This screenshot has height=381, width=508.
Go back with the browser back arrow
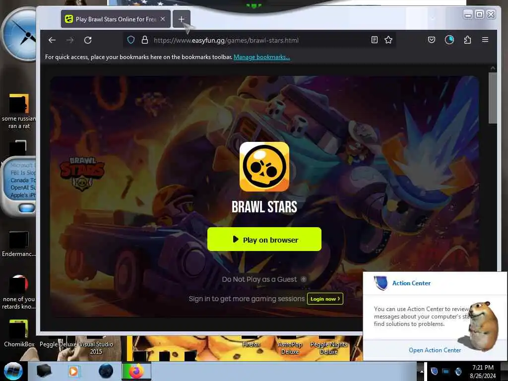pos(52,40)
